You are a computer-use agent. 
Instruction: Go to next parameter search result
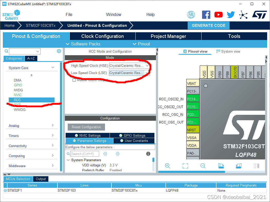pyautogui.click(x=118, y=154)
